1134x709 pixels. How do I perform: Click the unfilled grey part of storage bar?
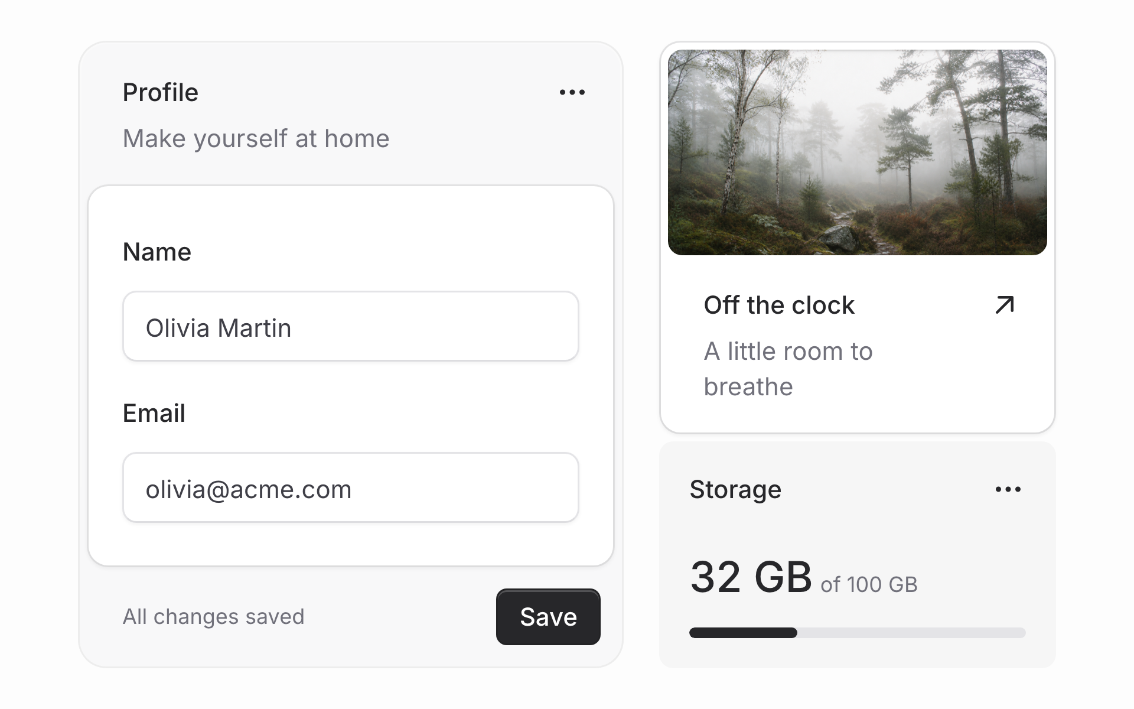[x=911, y=633]
